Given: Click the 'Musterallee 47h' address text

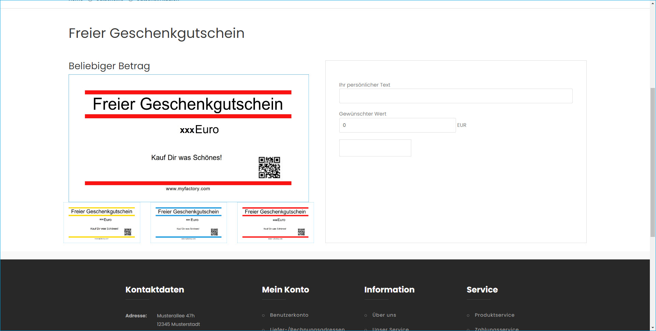Looking at the screenshot, I should point(176,316).
